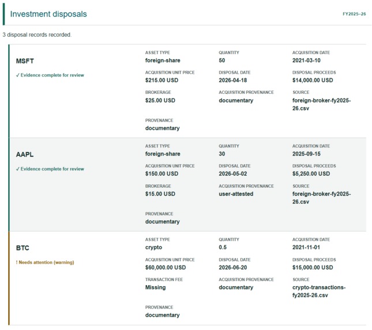Click MSFT acquisition unit price $215.00 USD

161,80
